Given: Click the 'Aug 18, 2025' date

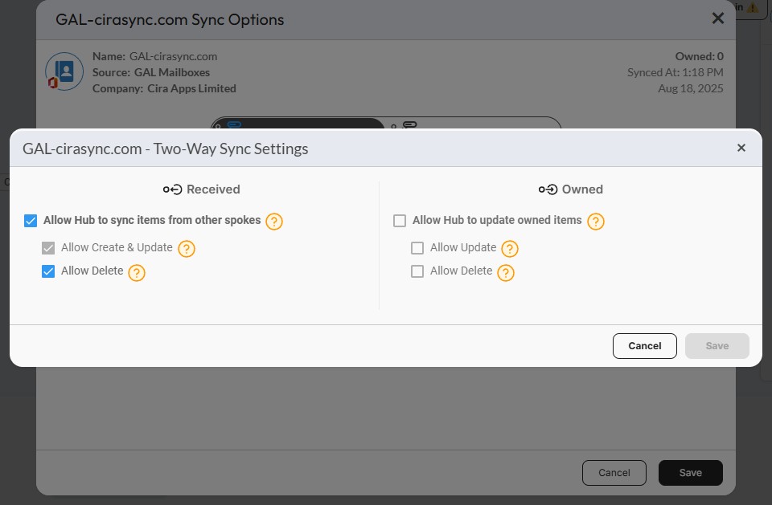Looking at the screenshot, I should pyautogui.click(x=691, y=88).
